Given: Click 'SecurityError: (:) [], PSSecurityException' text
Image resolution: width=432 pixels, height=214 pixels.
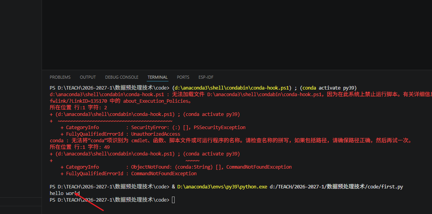Looking at the screenshot, I should click(x=188, y=128).
